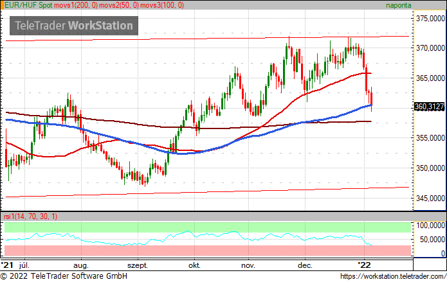Click the green RSI overbought band
447x282 pixels.
(208, 227)
